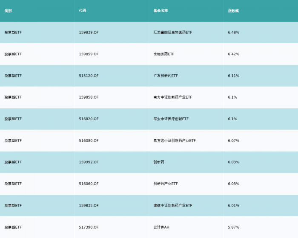This screenshot has width=298, height=238.
Task: Open the 广发创新药ETF fund name
Action: tap(166, 76)
